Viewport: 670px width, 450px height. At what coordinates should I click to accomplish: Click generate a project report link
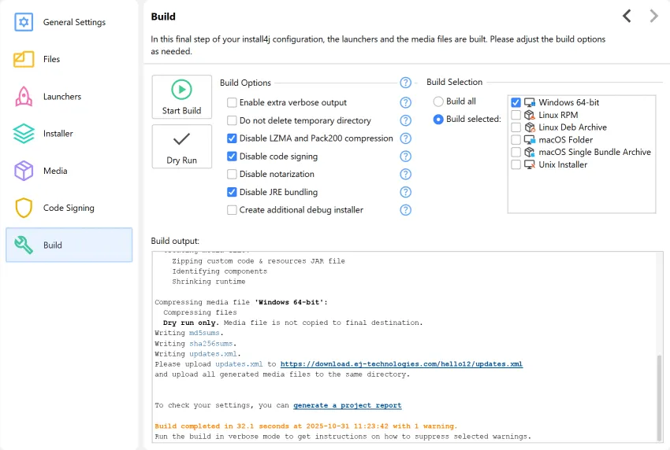(x=347, y=405)
